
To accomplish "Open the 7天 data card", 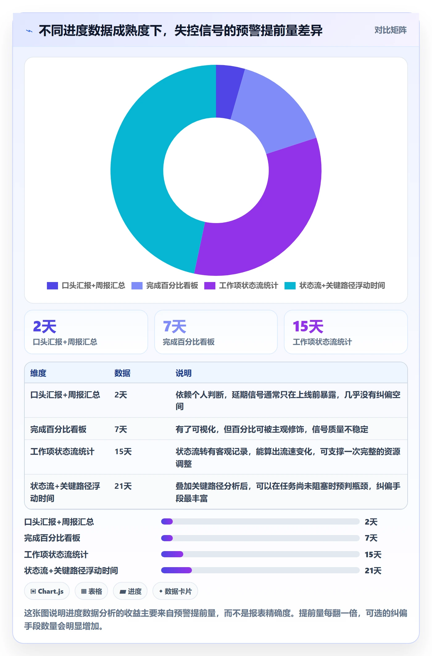I will coord(216,332).
